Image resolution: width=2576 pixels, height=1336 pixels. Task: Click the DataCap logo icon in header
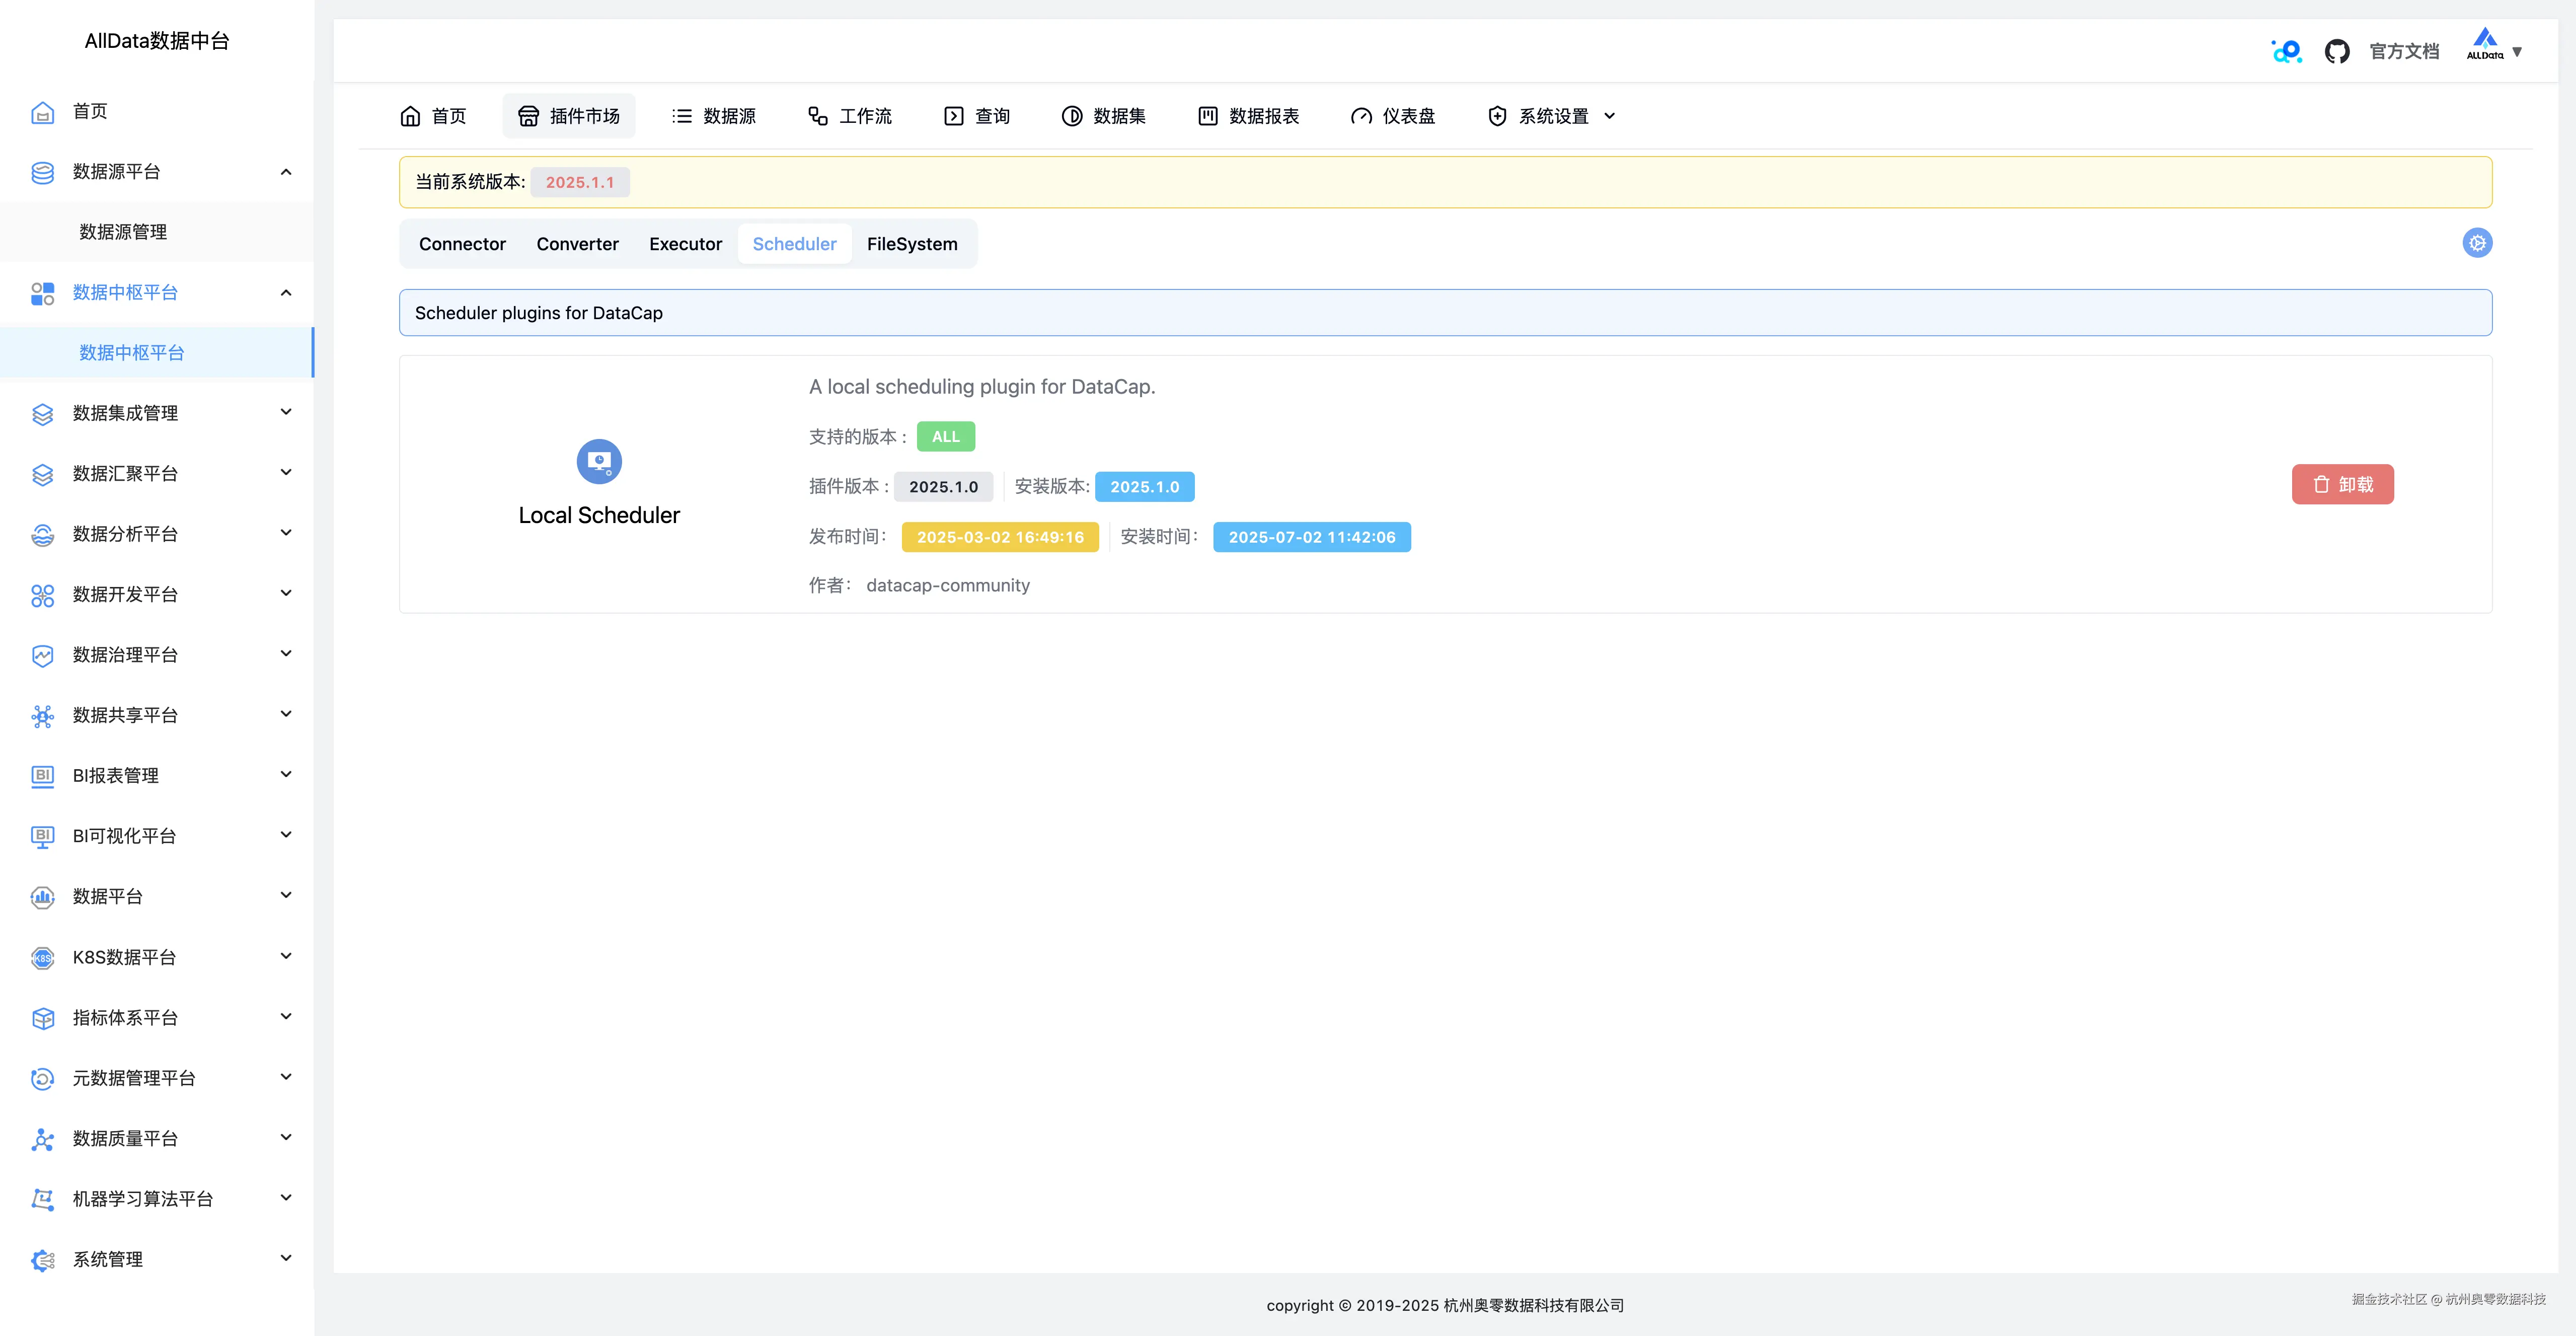2286,51
